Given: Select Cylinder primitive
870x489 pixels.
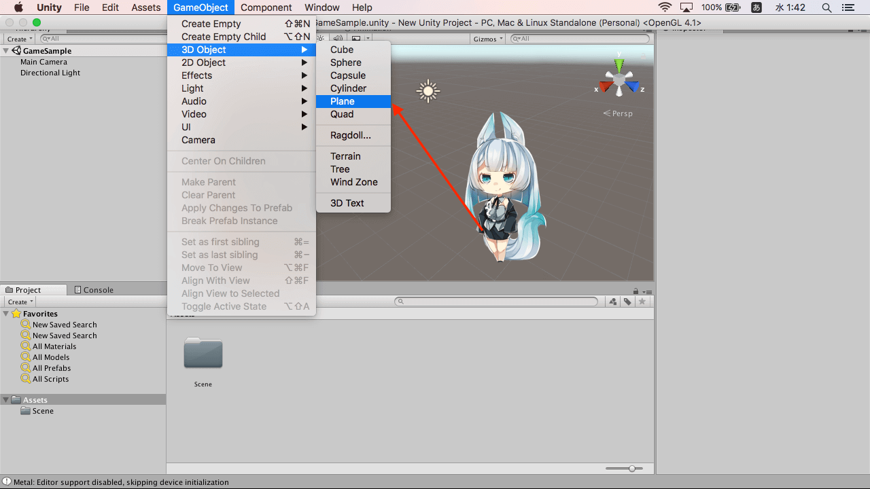Looking at the screenshot, I should click(x=353, y=88).
